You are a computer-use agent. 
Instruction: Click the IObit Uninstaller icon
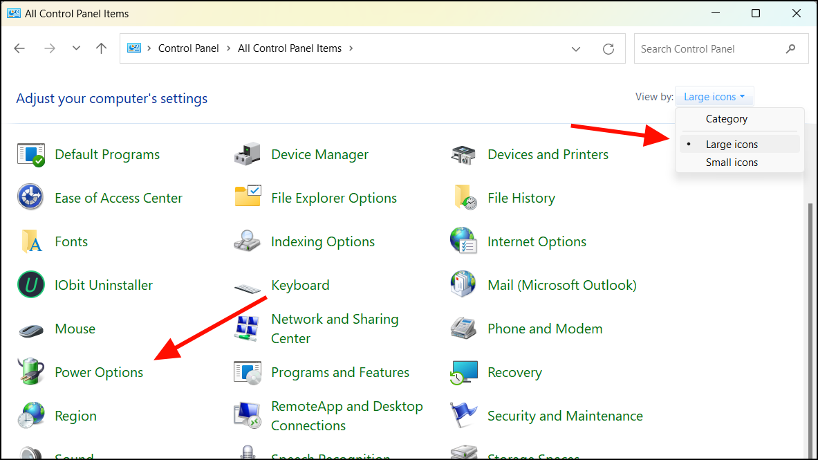coord(103,285)
